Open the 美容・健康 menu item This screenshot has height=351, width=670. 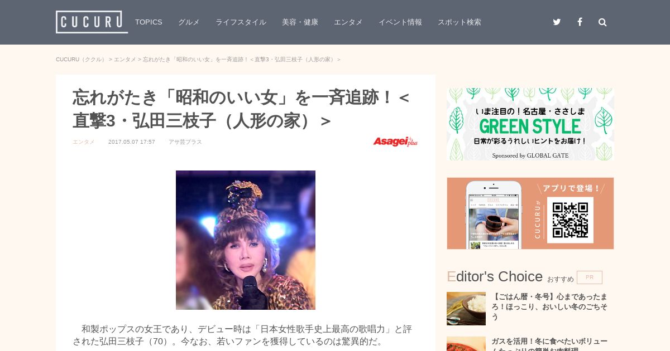click(x=300, y=22)
